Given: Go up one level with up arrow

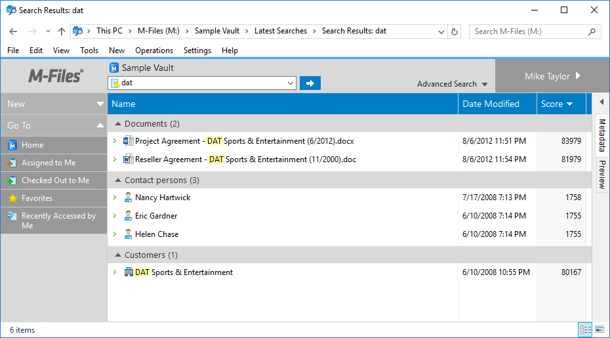Looking at the screenshot, I should click(61, 32).
